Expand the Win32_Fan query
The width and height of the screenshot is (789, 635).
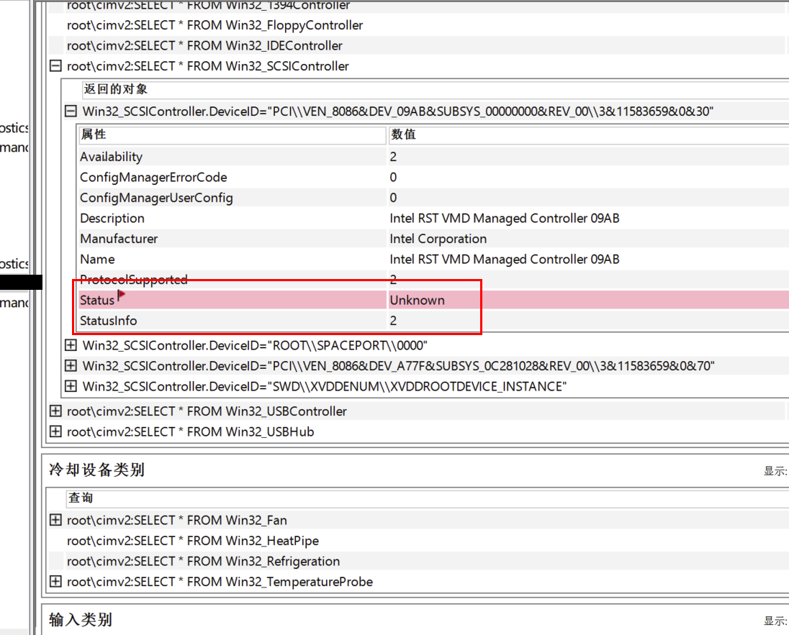pyautogui.click(x=55, y=520)
